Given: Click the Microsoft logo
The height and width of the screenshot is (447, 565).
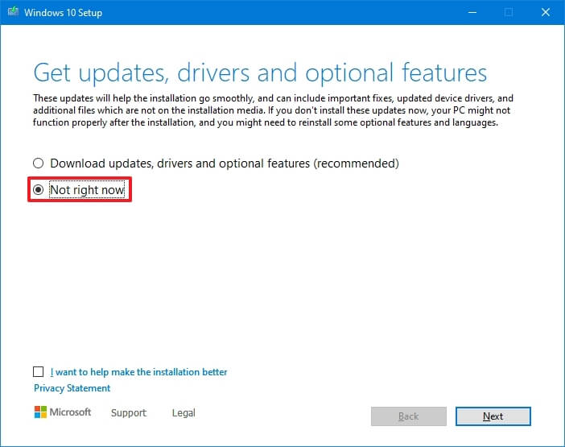Looking at the screenshot, I should 63,412.
